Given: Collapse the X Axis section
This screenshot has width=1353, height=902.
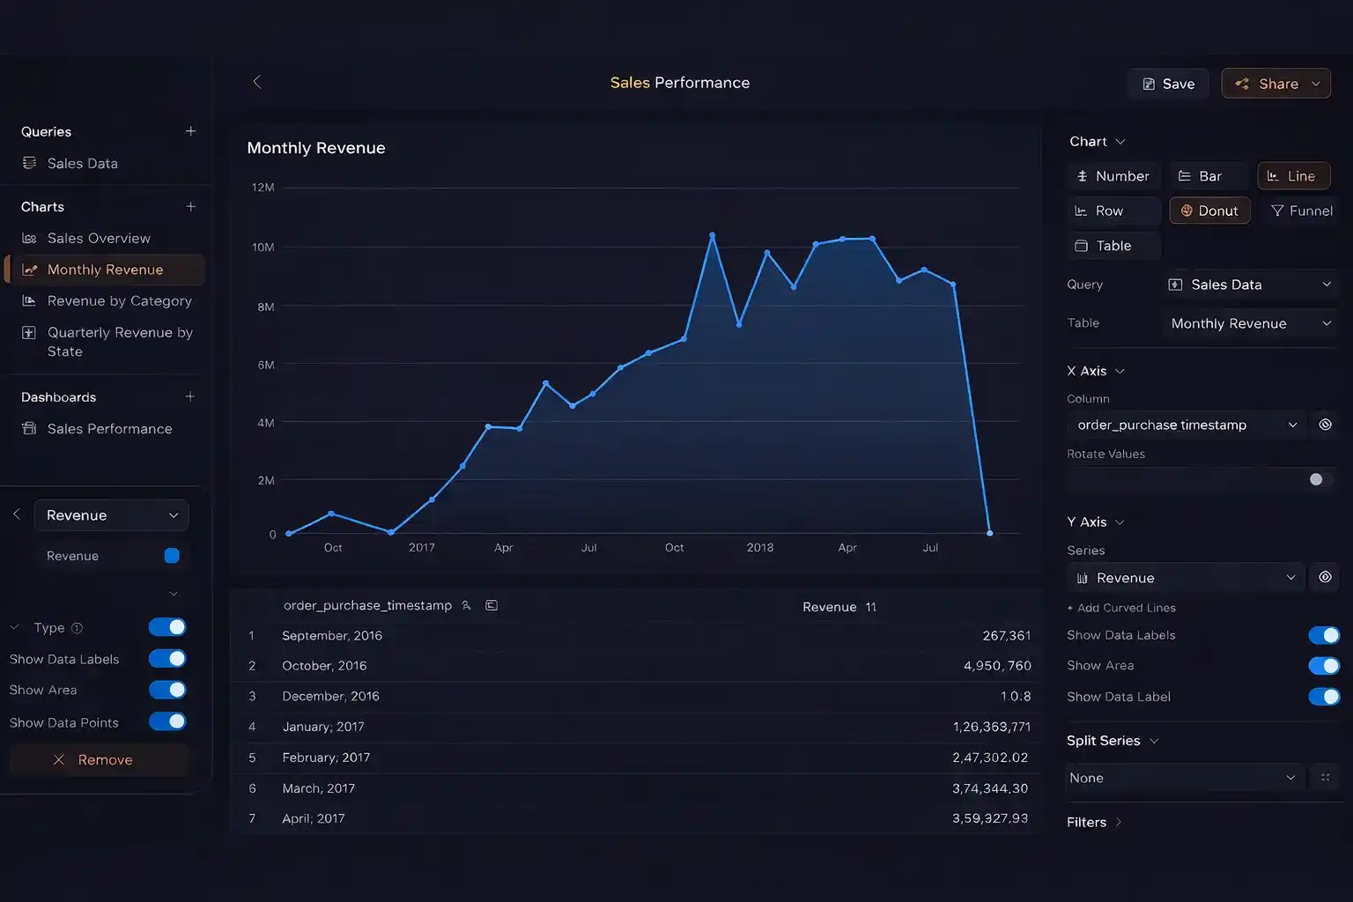Looking at the screenshot, I should [1120, 371].
